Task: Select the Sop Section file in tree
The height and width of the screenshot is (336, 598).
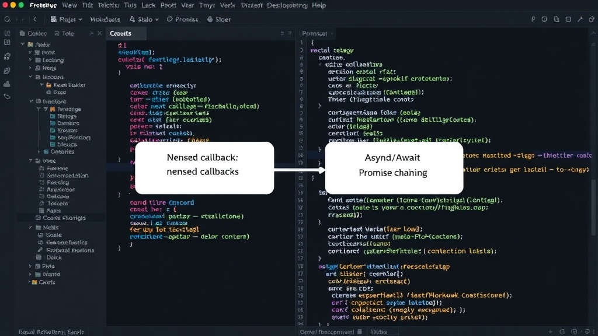Action: [x=70, y=138]
